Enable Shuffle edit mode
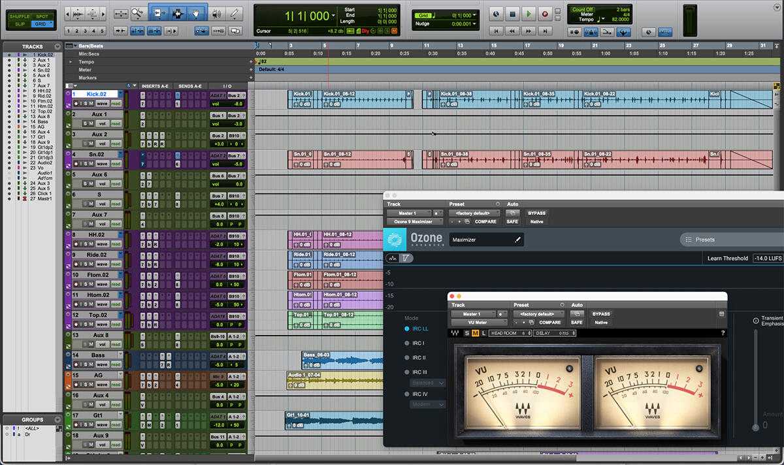Screen dimensions: 784x465 click(20, 16)
